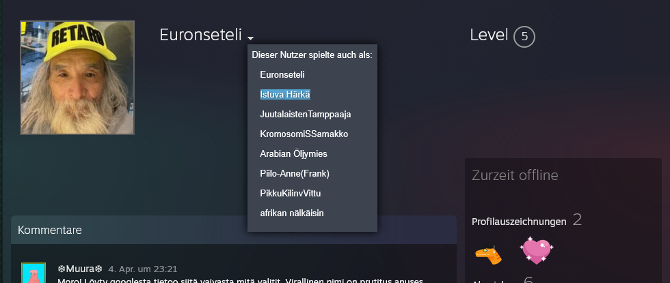Select the highlighted alias Istuva Härkä
This screenshot has width=670, height=283.
(285, 94)
